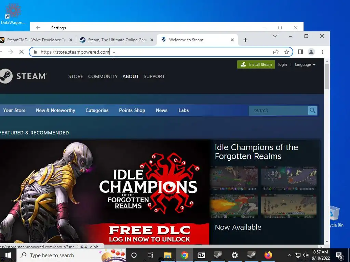Close the SteamCMD Valve Developer tab
Screen dimensions: 350x262
(70, 40)
